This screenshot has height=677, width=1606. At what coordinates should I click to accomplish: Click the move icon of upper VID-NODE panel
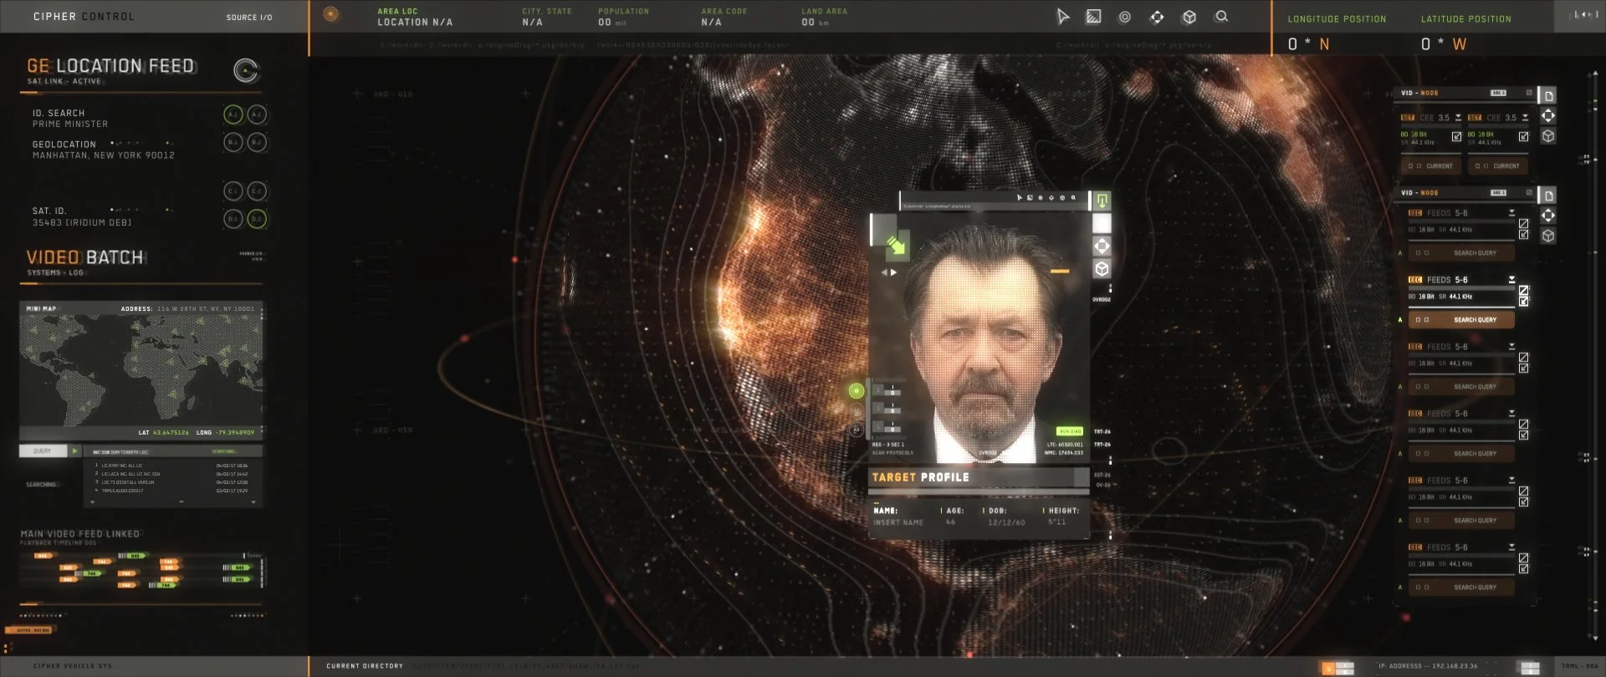pyautogui.click(x=1548, y=115)
